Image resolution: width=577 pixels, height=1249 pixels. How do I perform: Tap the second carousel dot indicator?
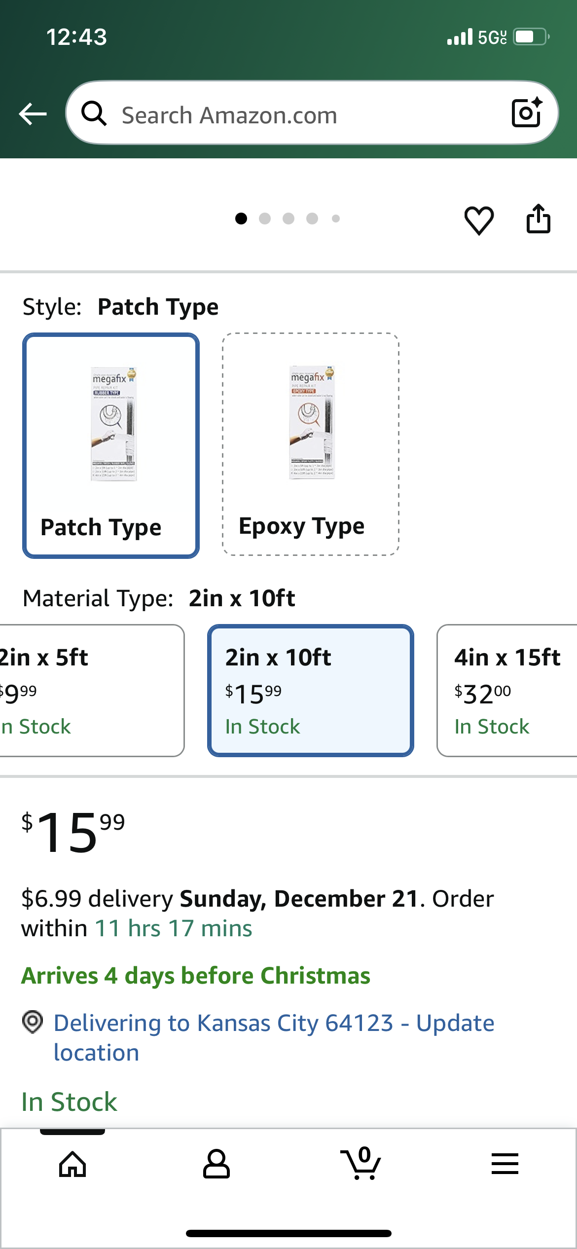pyautogui.click(x=265, y=217)
